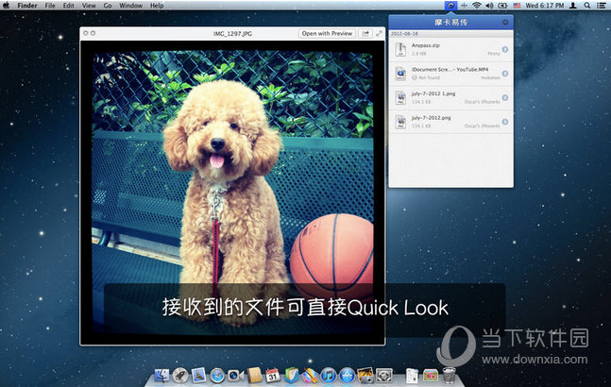This screenshot has height=387, width=611.
Task: Click the arrow beside july-7-2012 1.png
Action: click(505, 98)
